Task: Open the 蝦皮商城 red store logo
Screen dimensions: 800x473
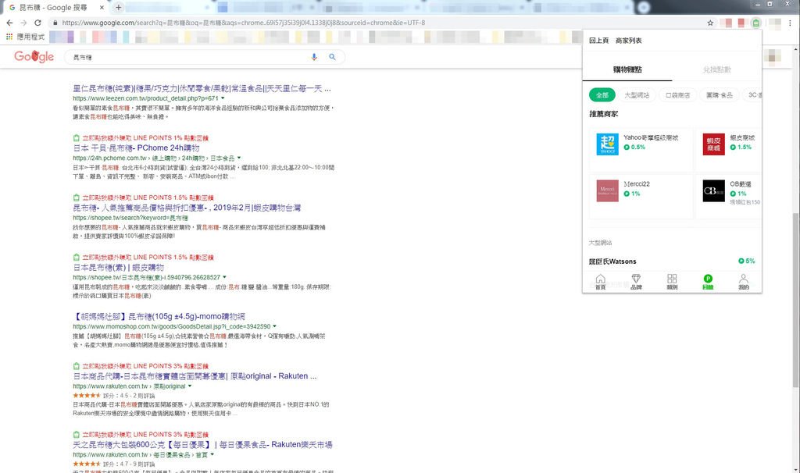Action: pos(713,144)
